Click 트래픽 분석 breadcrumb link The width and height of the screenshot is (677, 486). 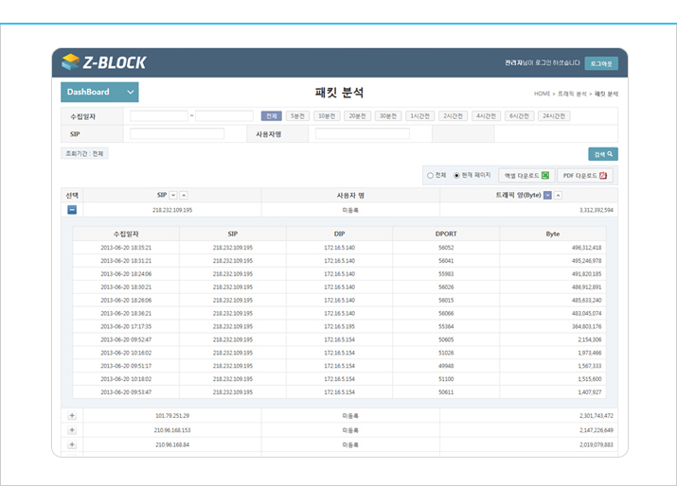(572, 94)
